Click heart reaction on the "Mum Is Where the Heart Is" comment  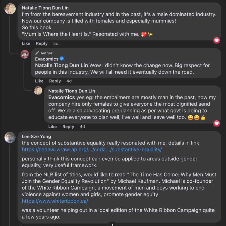(x=217, y=41)
